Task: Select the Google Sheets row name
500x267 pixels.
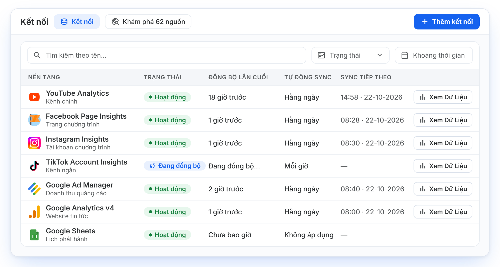Action: click(71, 231)
